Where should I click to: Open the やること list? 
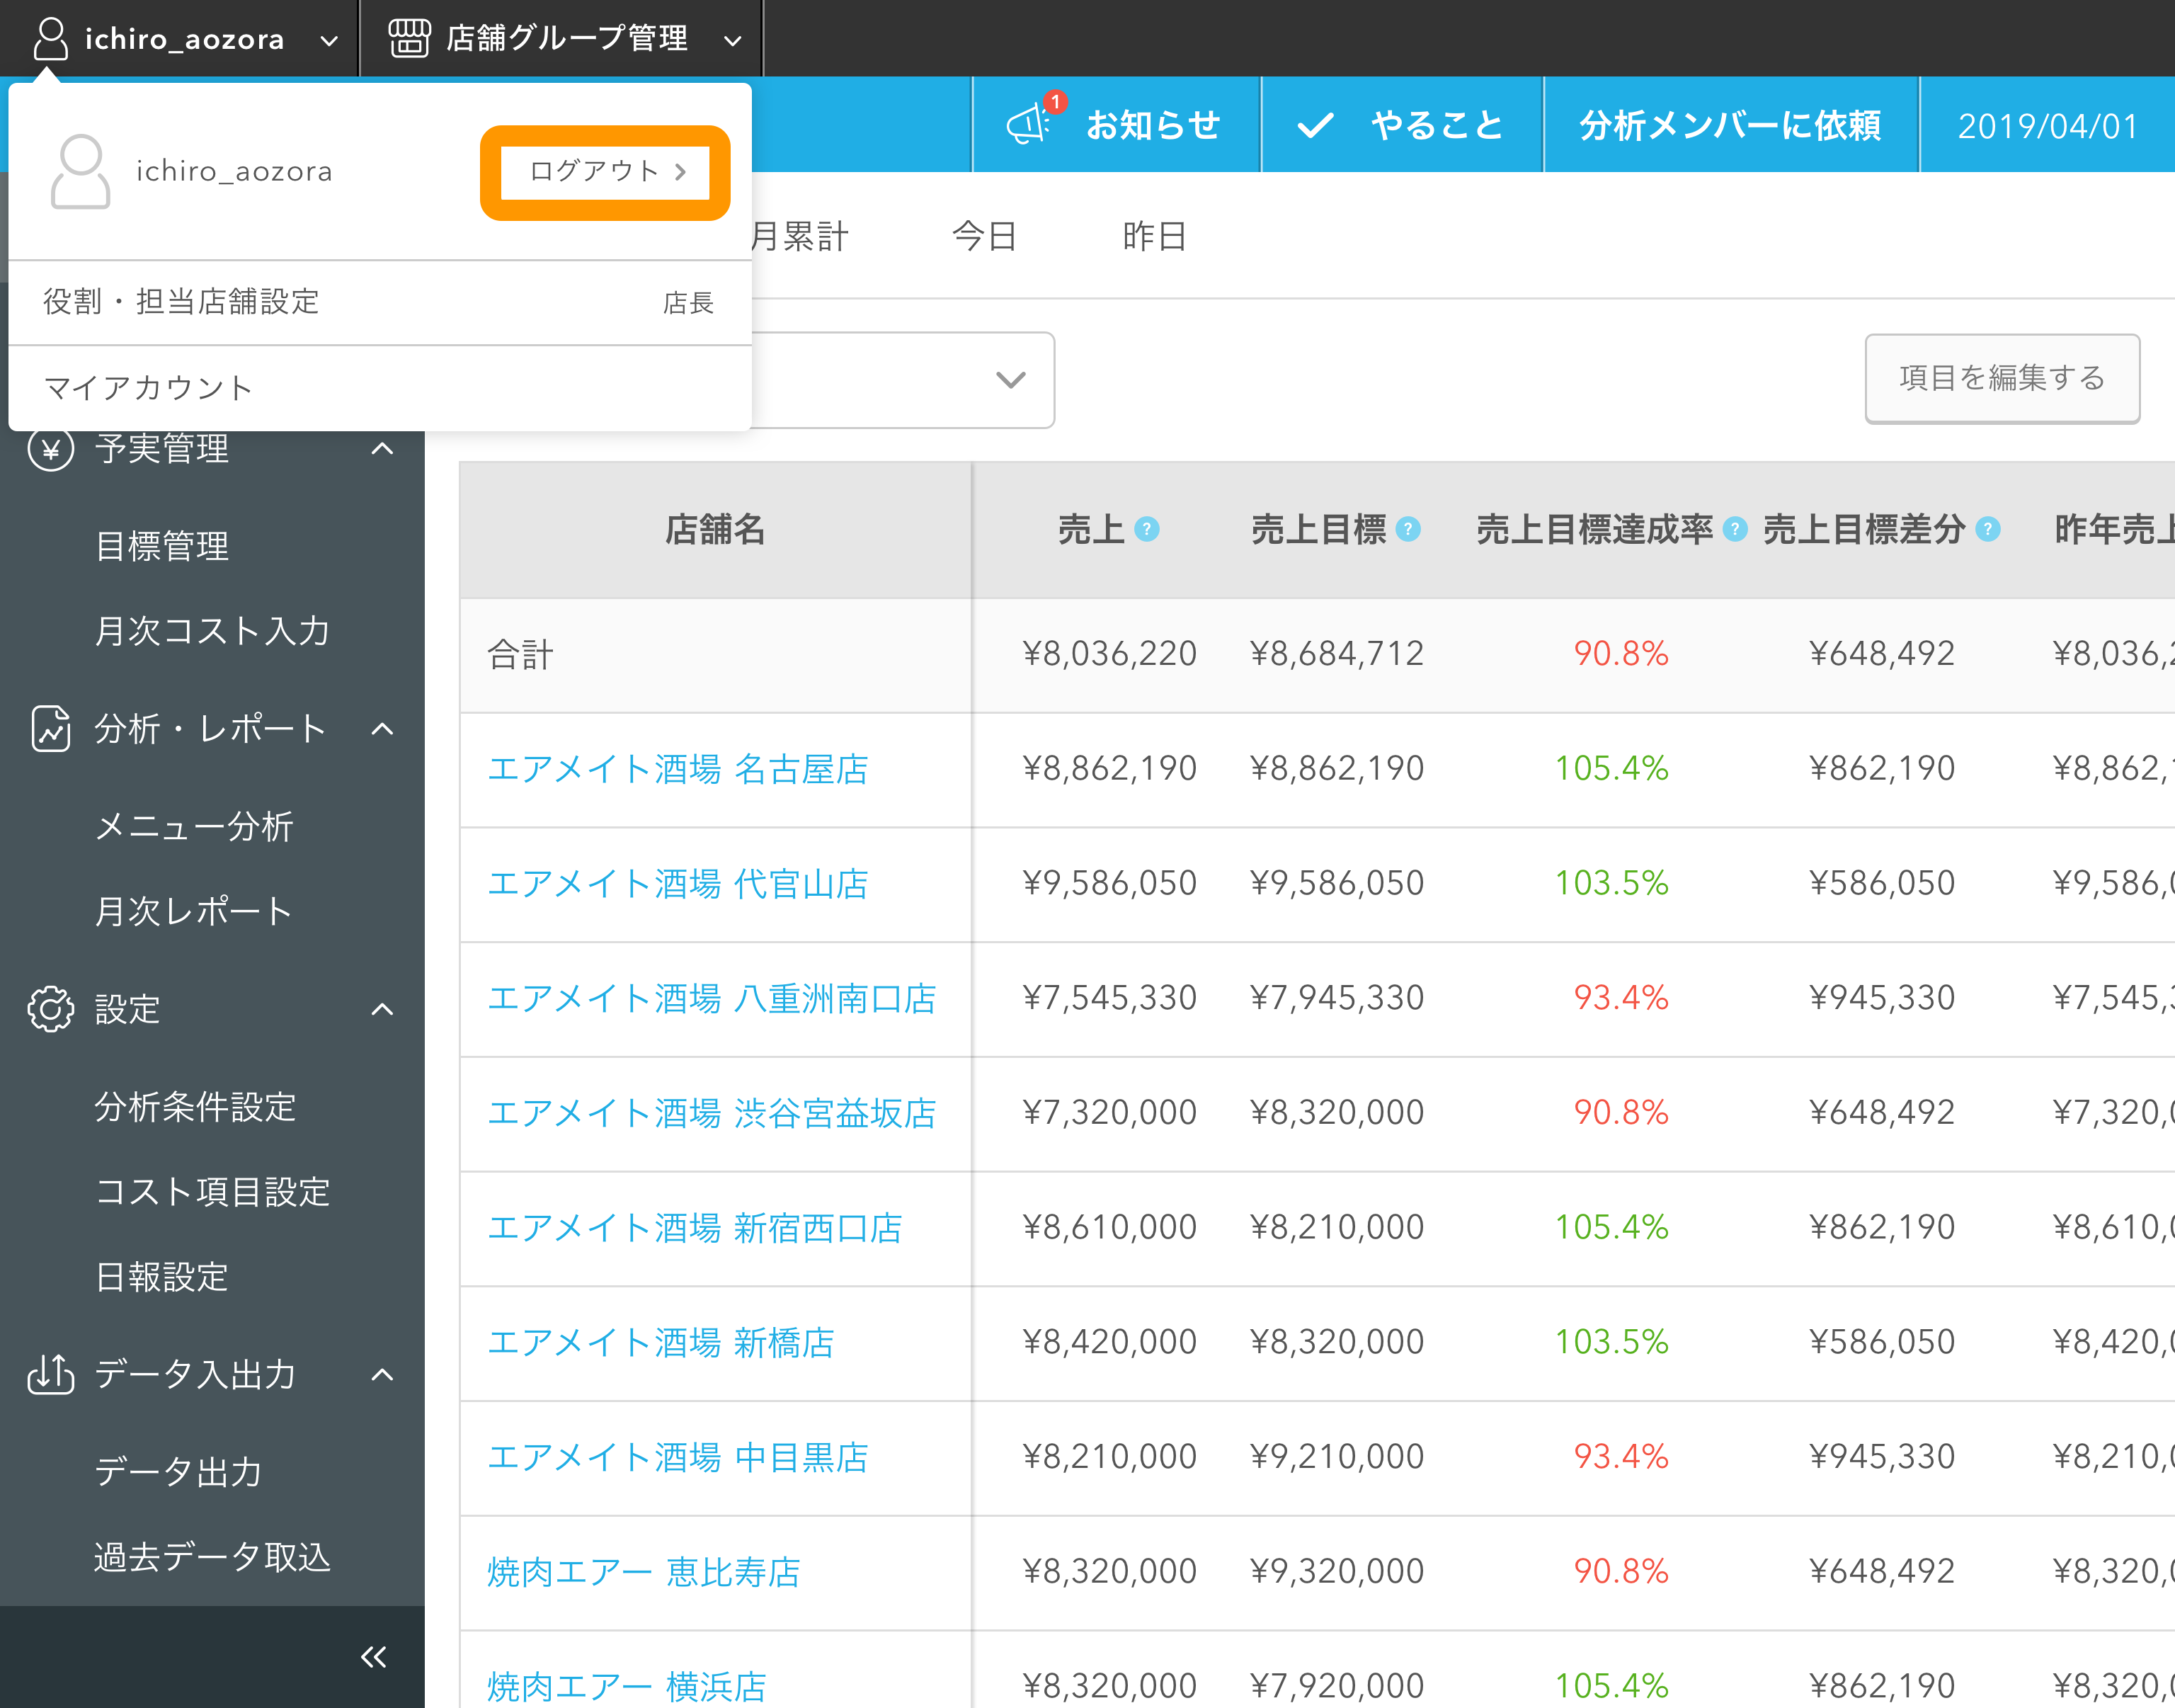pos(1403,125)
